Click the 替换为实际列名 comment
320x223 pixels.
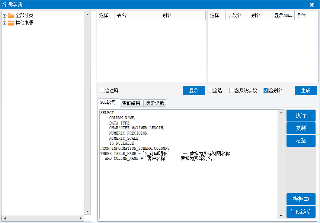(x=196, y=158)
